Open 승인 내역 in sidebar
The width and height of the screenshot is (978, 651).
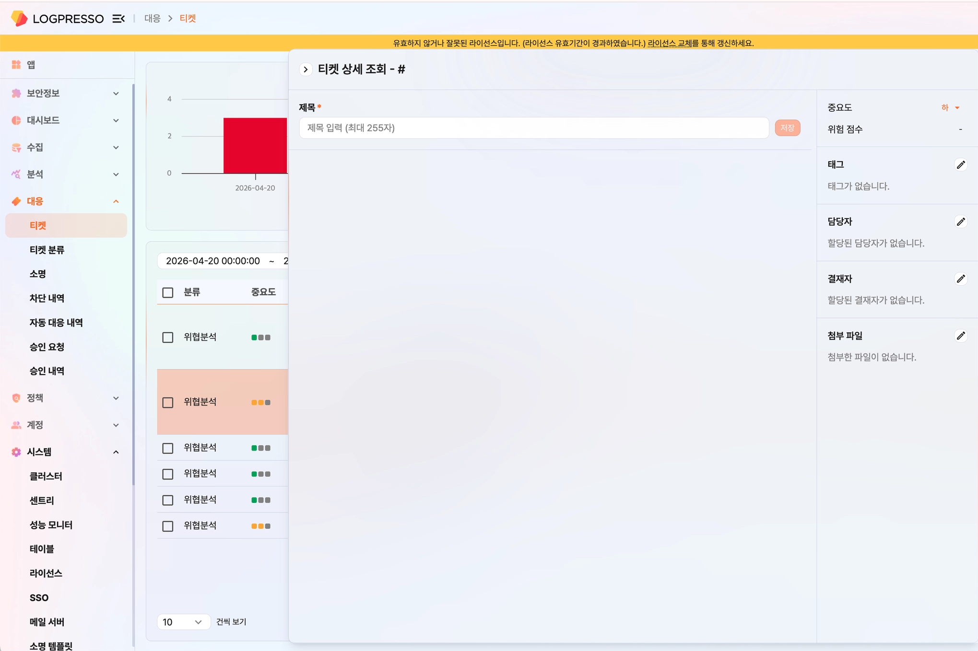click(47, 371)
